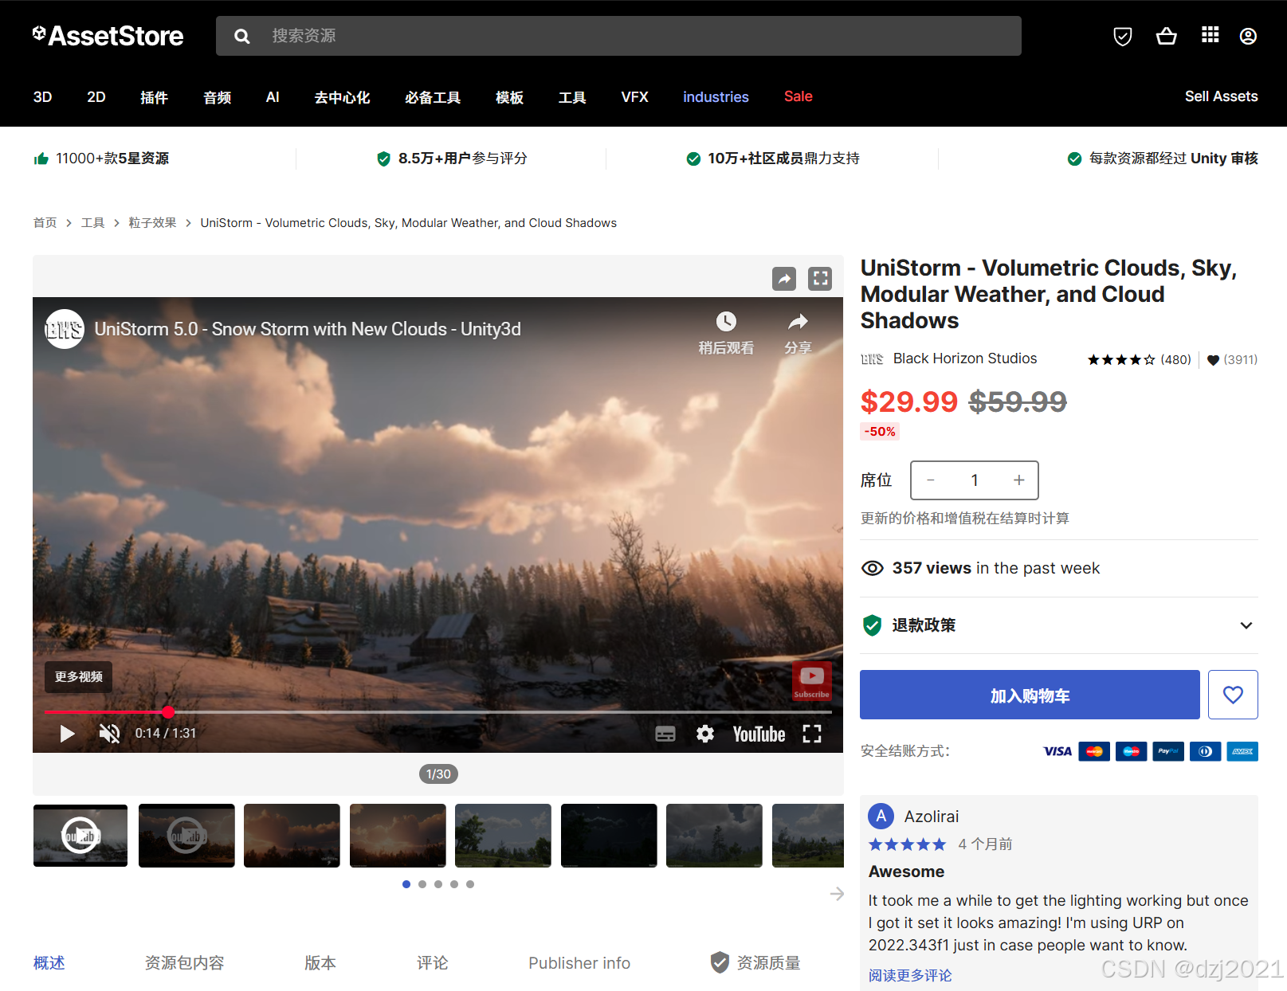Image resolution: width=1287 pixels, height=991 pixels.
Task: Open the 必备工具 menu
Action: [433, 97]
